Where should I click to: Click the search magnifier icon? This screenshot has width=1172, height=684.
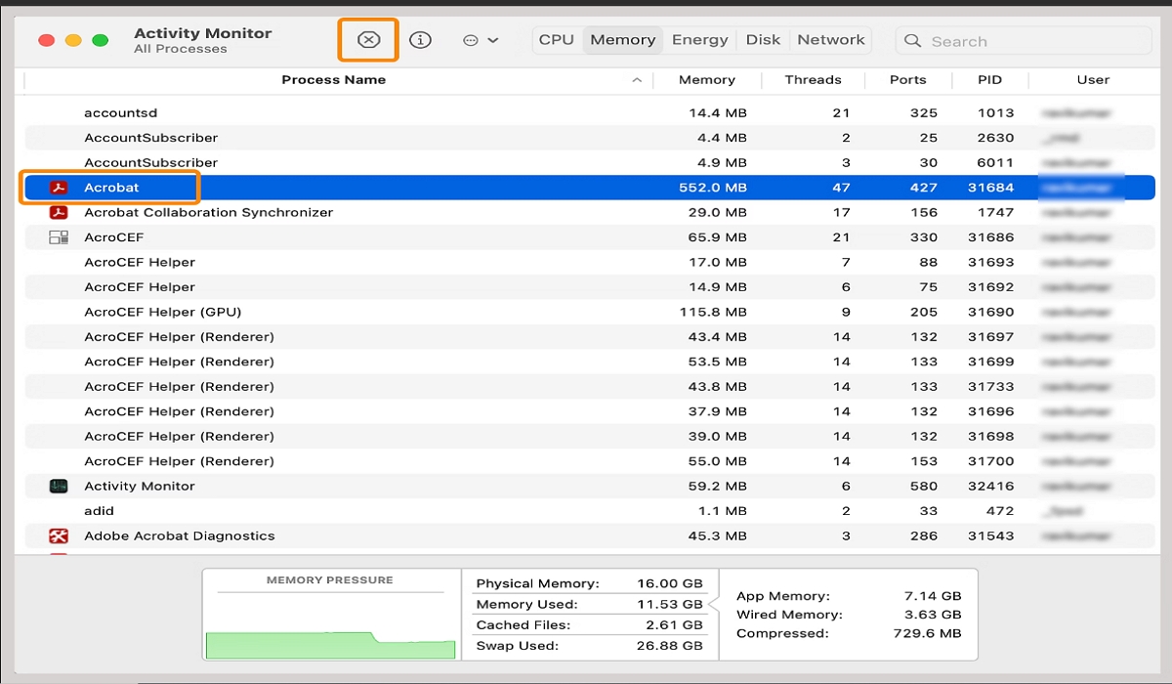click(x=913, y=41)
